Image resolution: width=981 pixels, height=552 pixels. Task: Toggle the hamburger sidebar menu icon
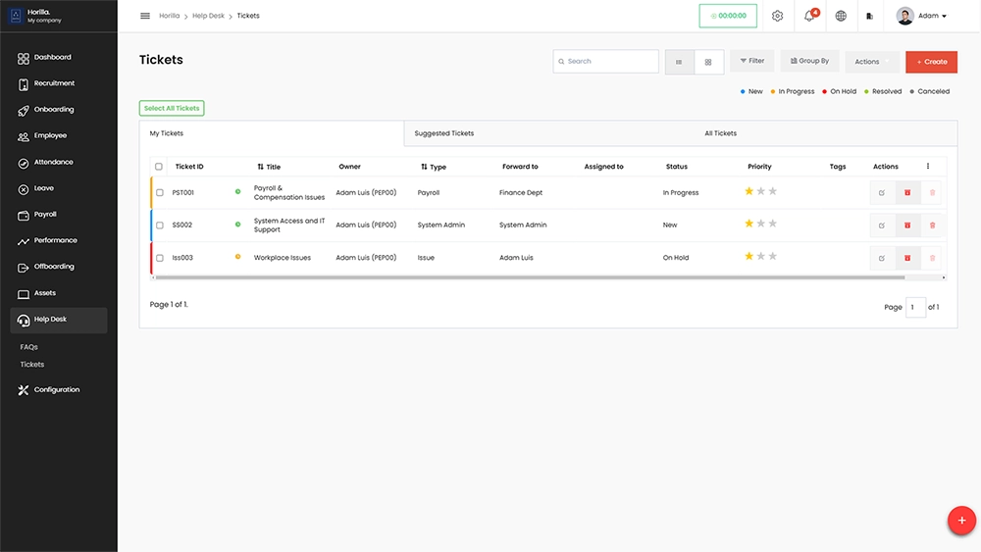click(x=145, y=16)
